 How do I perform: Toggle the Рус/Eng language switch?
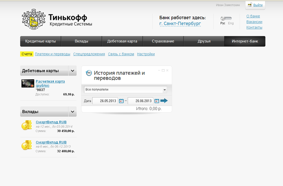226,18
